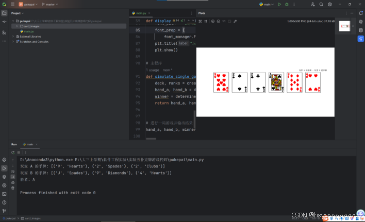
Task: Open Plots panel options menu
Action: [346, 13]
